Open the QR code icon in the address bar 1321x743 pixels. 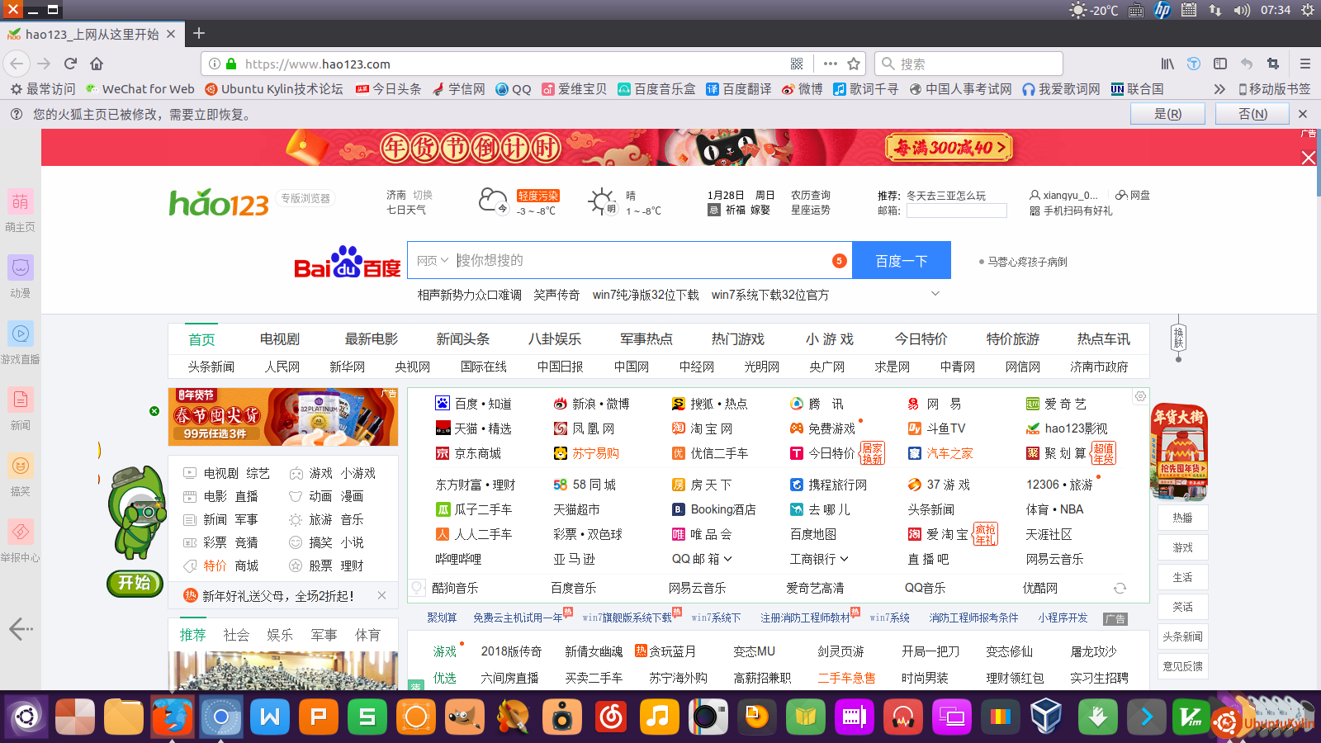pyautogui.click(x=797, y=64)
